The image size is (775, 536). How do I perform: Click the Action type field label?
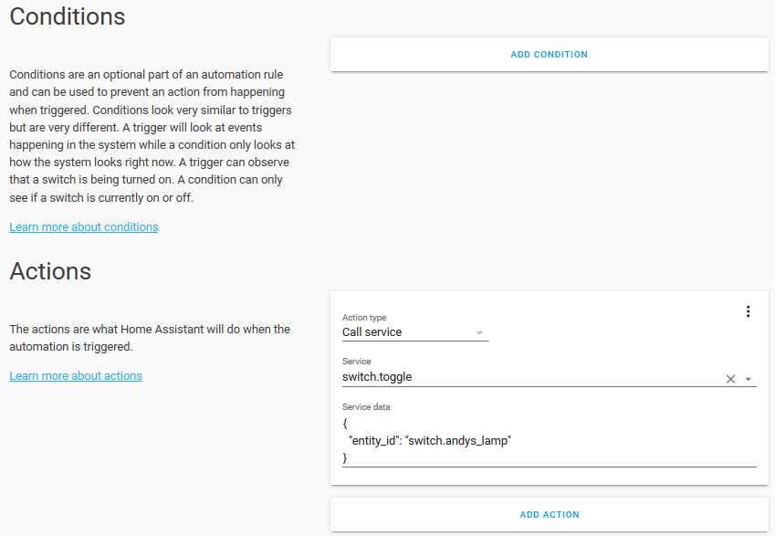coord(364,318)
